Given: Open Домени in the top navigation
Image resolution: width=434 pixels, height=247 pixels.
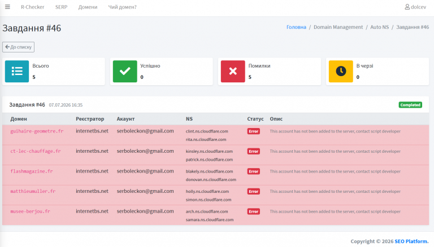Looking at the screenshot, I should [x=88, y=7].
